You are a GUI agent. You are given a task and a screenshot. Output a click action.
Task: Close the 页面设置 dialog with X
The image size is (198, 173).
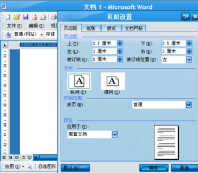pyautogui.click(x=195, y=17)
